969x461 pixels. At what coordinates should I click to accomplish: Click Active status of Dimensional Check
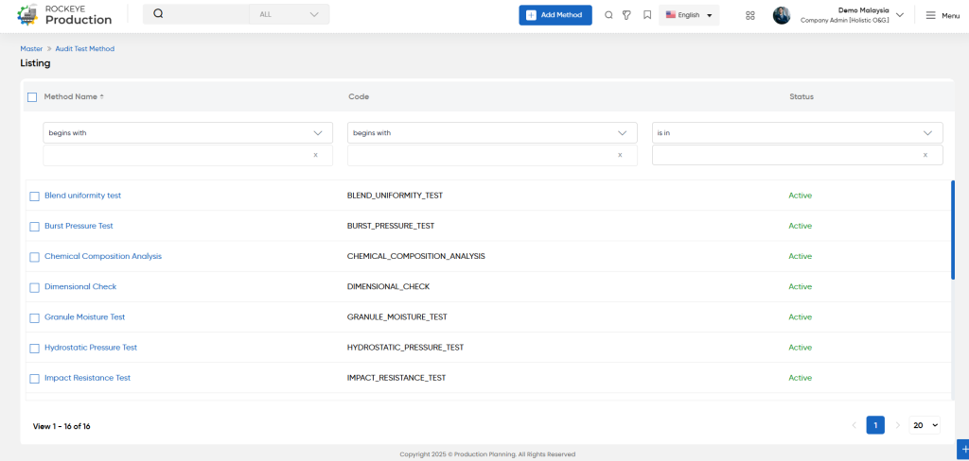800,286
